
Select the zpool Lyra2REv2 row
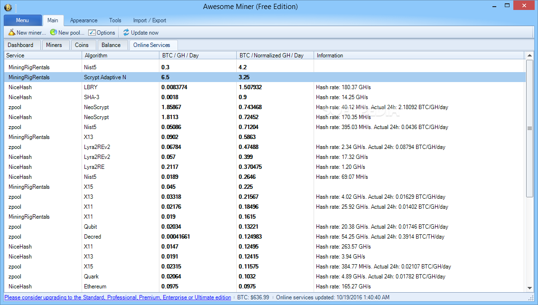coord(265,147)
